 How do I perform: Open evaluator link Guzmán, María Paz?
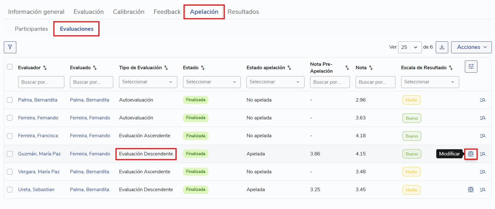coord(39,154)
